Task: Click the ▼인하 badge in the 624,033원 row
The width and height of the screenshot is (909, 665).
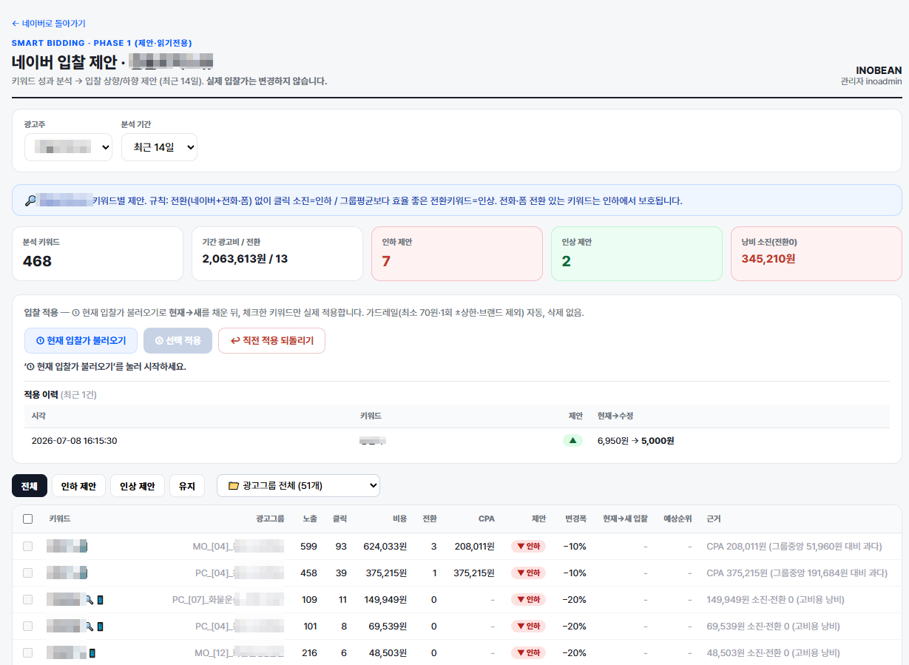Action: click(528, 547)
